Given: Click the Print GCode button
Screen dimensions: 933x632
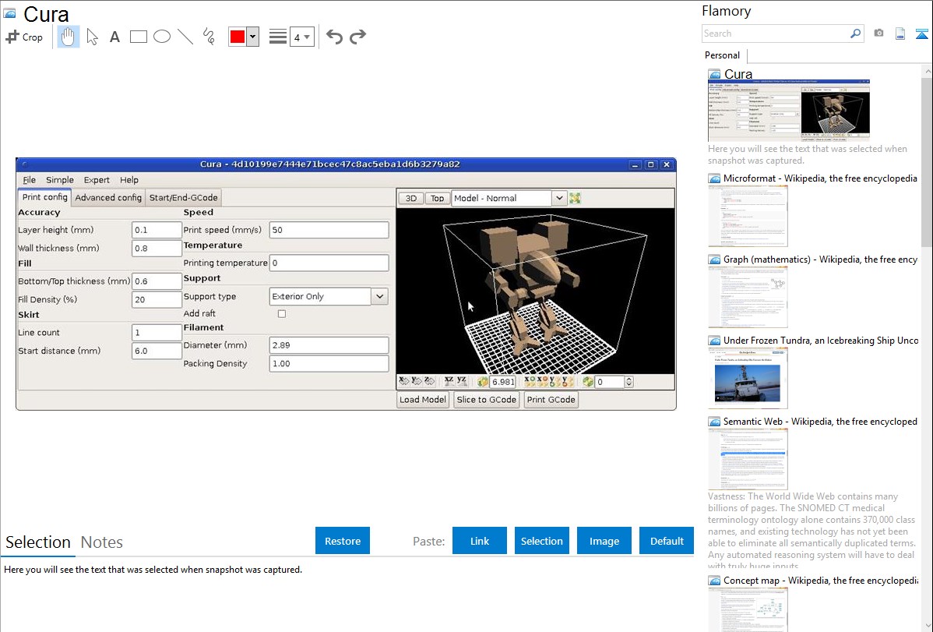Looking at the screenshot, I should coord(551,400).
